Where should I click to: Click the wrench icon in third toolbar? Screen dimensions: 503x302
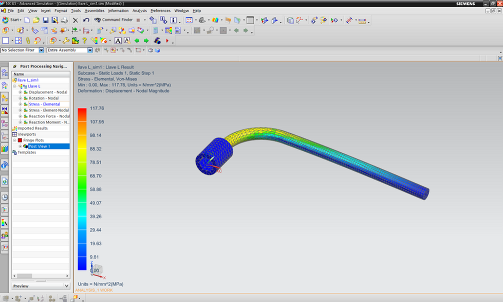coord(66,41)
